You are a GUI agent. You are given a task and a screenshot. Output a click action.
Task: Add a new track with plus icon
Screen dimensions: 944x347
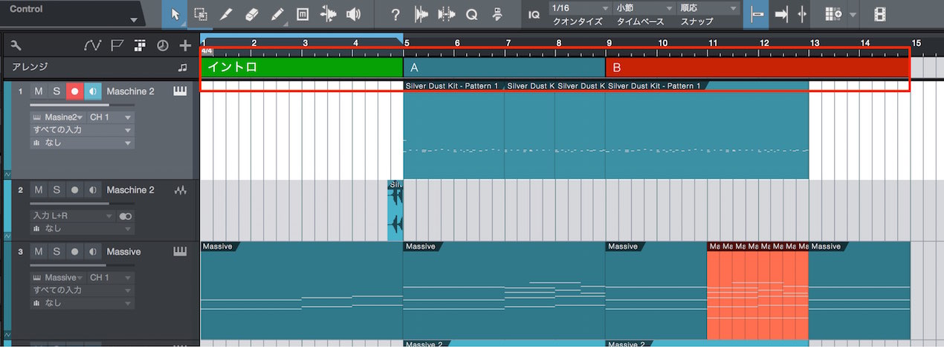[186, 46]
